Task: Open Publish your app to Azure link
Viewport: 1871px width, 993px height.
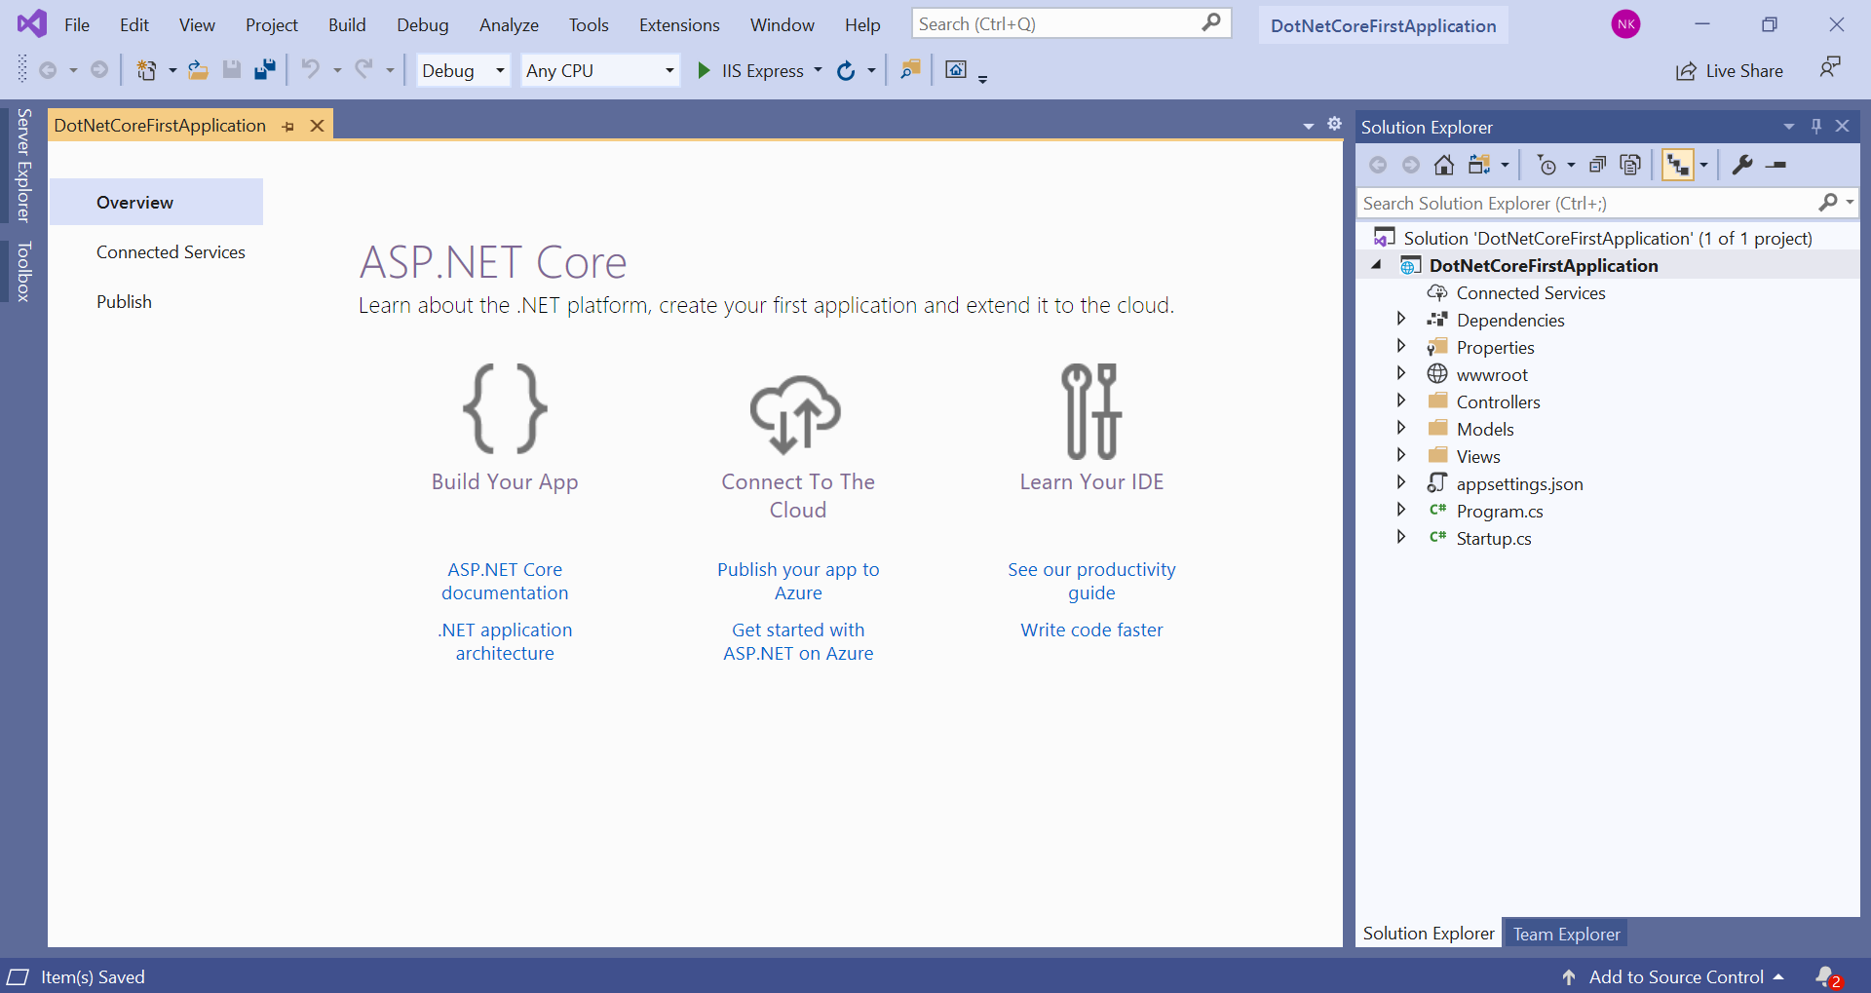Action: coord(798,581)
